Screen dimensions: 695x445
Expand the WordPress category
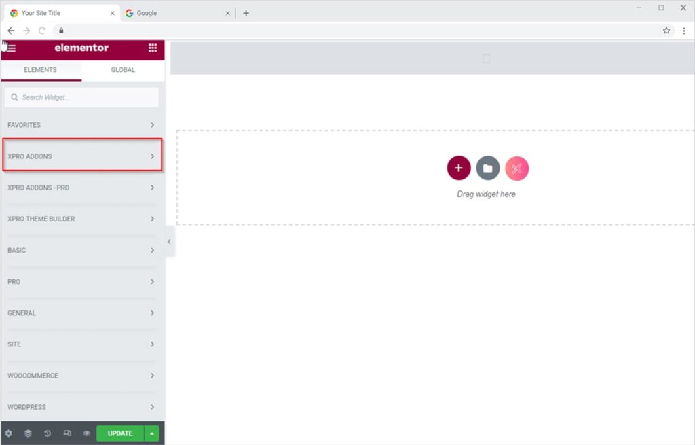pyautogui.click(x=81, y=407)
